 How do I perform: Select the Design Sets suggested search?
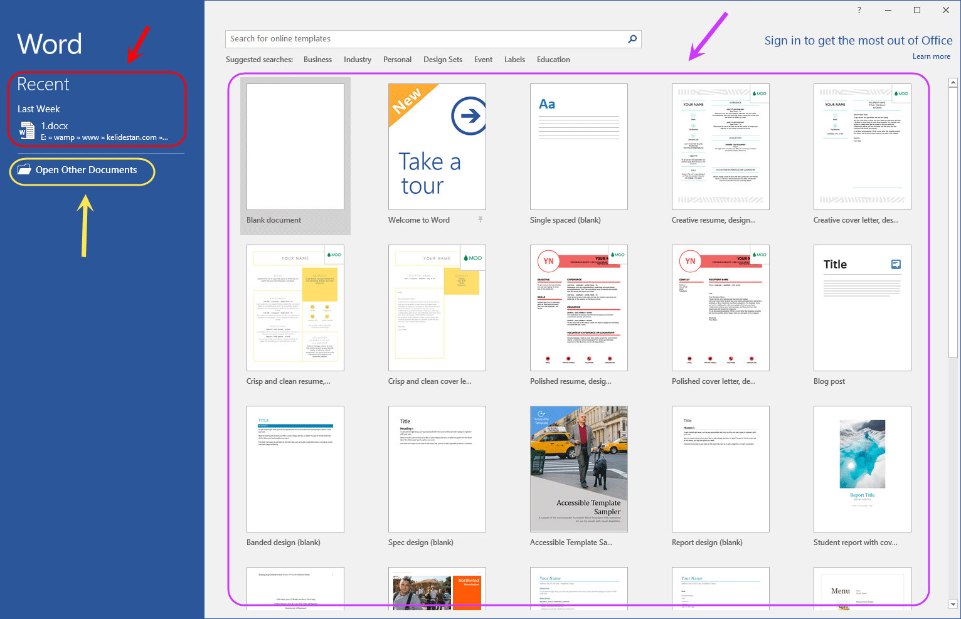[443, 60]
